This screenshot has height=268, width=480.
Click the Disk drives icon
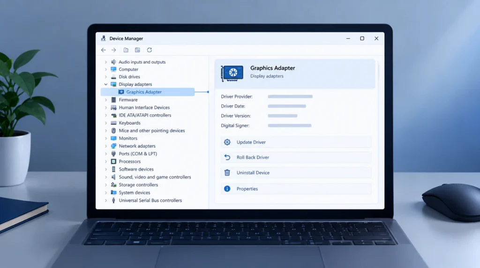point(113,77)
